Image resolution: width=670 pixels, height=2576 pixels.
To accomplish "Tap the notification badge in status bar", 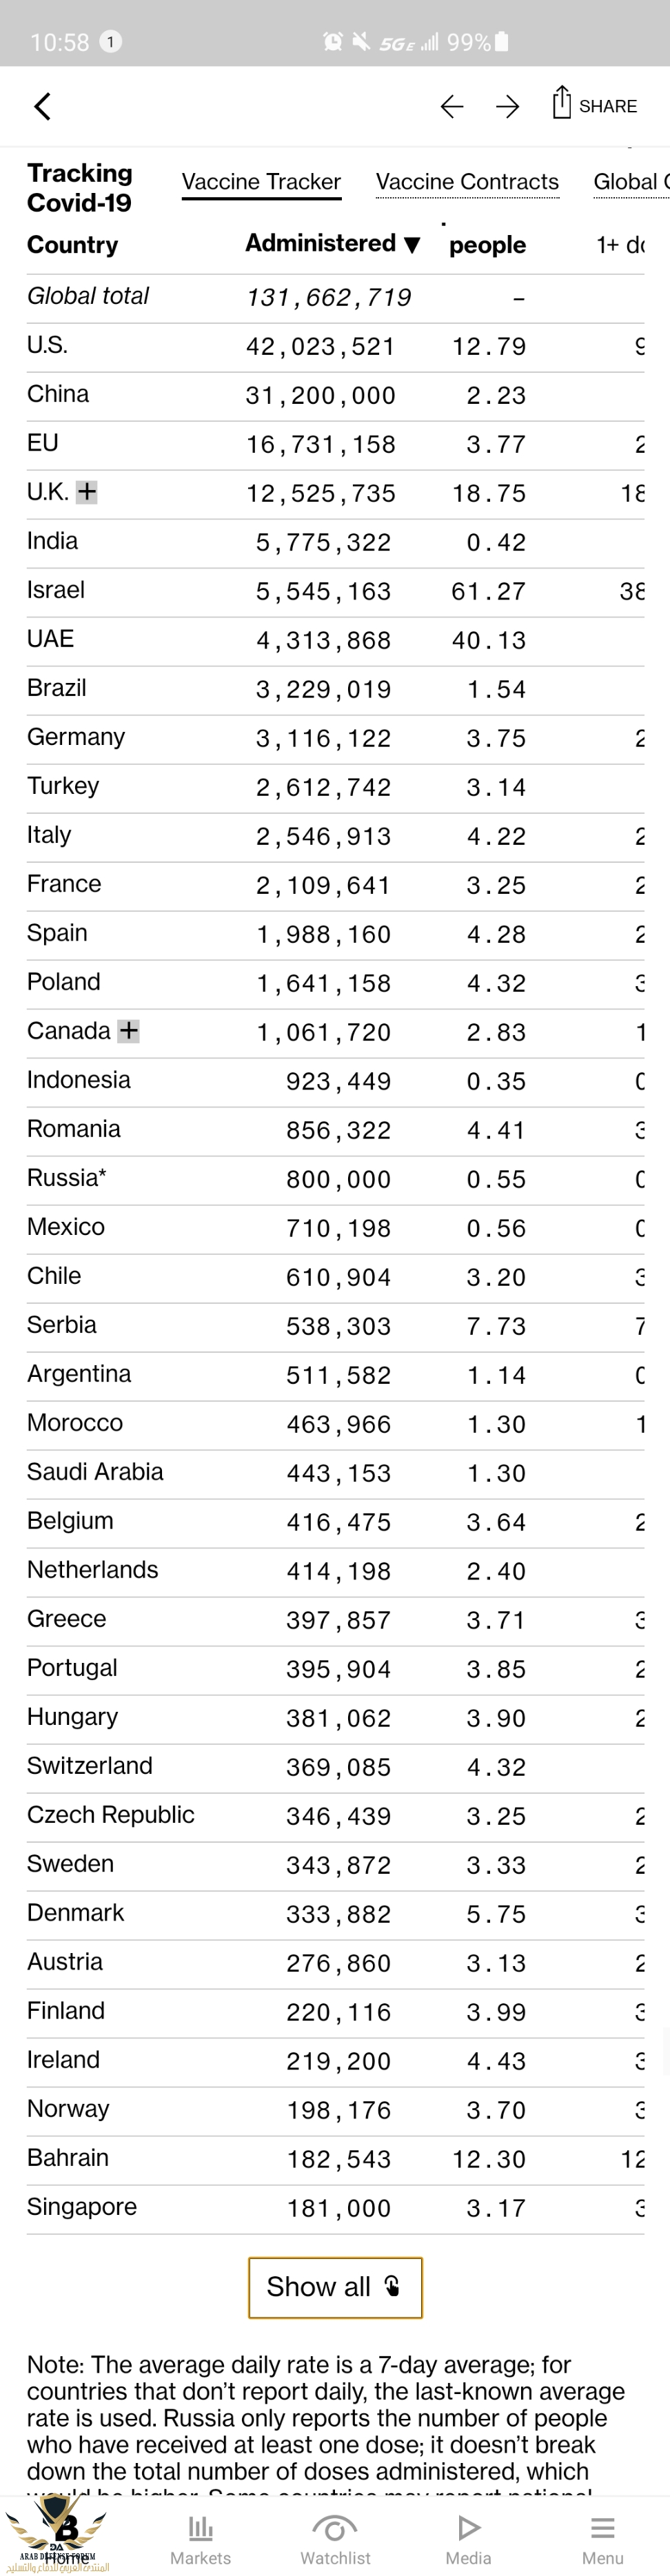I will (x=112, y=41).
